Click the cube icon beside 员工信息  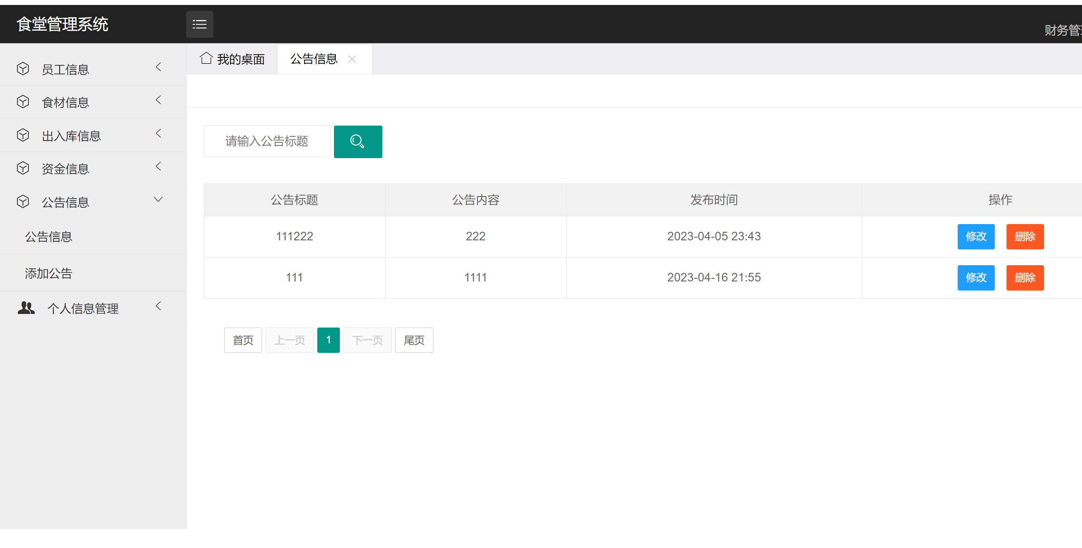coord(23,69)
